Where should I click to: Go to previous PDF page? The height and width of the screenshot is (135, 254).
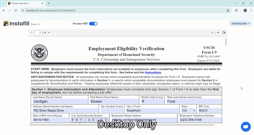(x=31, y=33)
